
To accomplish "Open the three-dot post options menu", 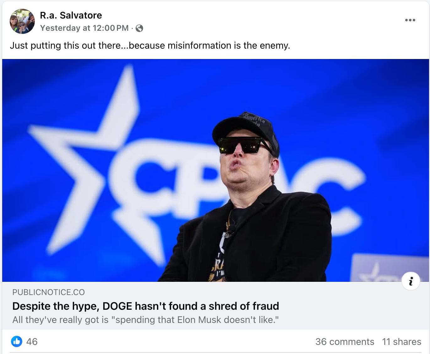I will pos(410,20).
